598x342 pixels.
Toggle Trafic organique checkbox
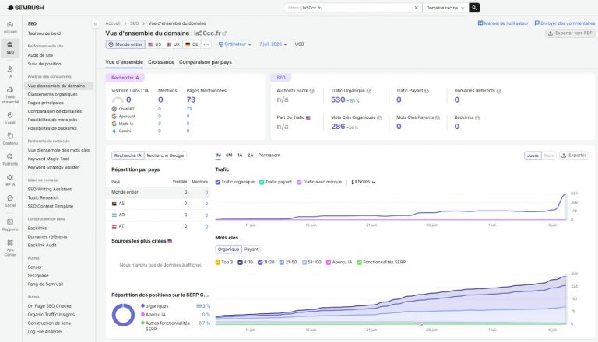[218, 182]
